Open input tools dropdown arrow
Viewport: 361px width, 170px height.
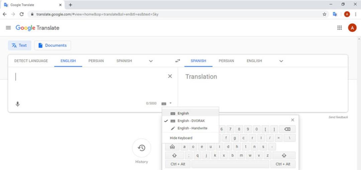click(170, 103)
